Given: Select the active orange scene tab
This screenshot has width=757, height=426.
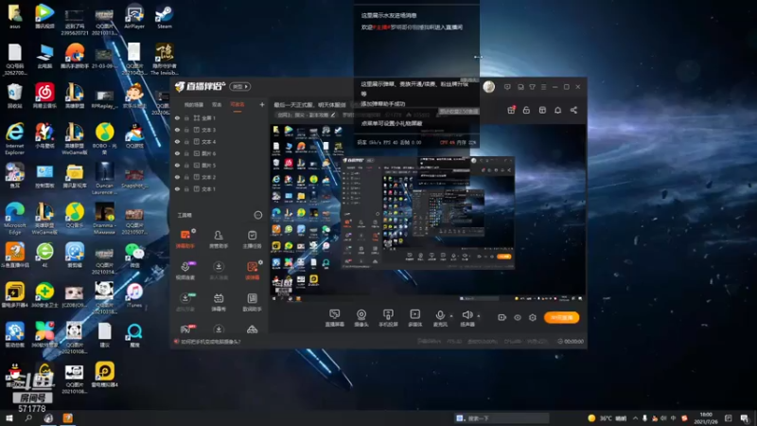Looking at the screenshot, I should pos(238,104).
